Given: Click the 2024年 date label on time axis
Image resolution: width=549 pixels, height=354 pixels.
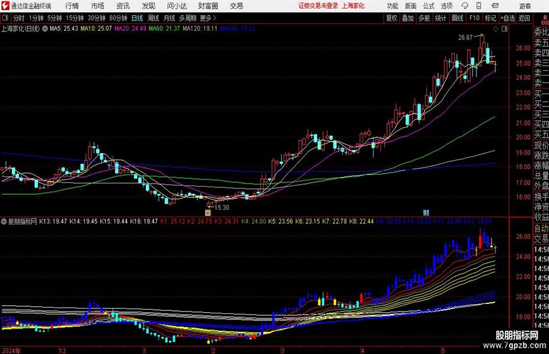Looking at the screenshot, I should [x=11, y=351].
